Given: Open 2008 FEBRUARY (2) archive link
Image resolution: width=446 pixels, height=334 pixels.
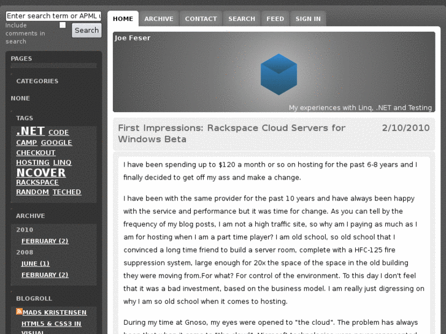Looking at the screenshot, I should coord(45,275).
